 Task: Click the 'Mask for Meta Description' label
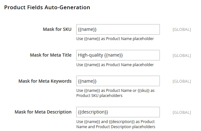click(43, 112)
